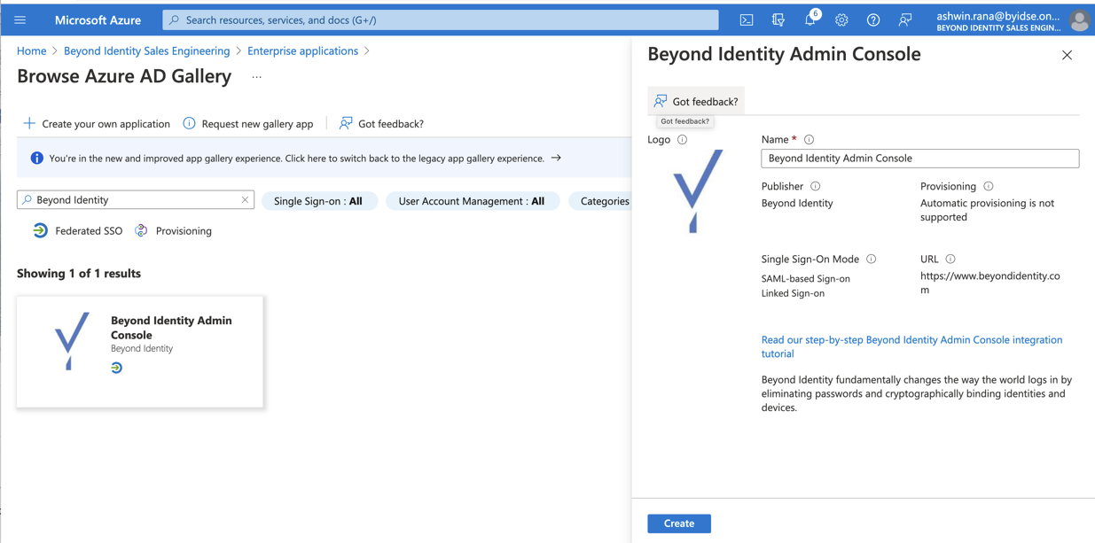Click Create button in side panel
The image size is (1095, 543).
pos(678,524)
